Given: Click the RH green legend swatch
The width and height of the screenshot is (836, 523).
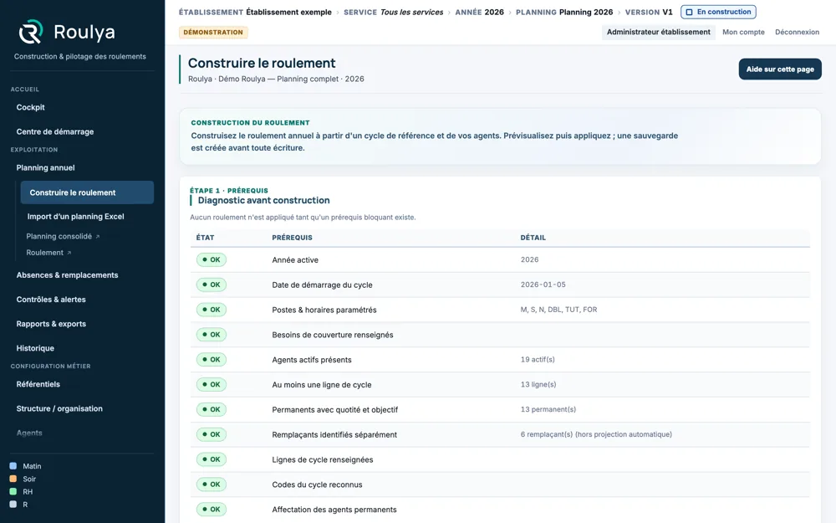Looking at the screenshot, I should [13, 491].
